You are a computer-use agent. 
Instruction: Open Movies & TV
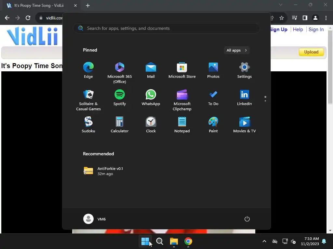245,125
